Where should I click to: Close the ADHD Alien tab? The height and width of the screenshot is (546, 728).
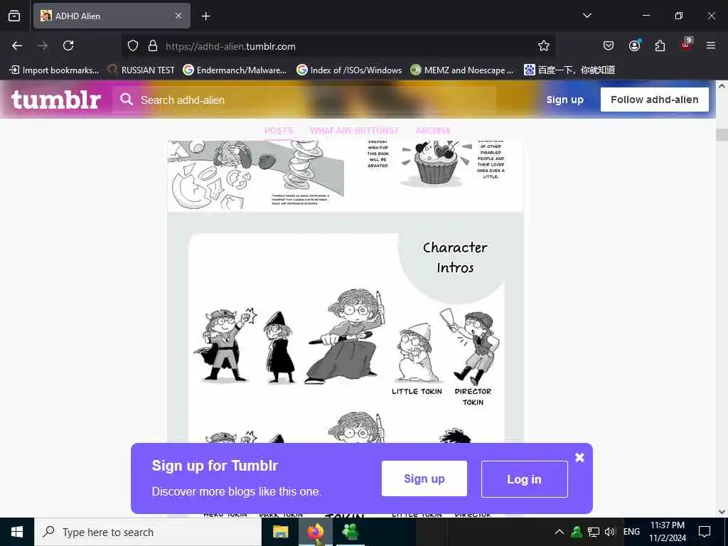coord(178,16)
